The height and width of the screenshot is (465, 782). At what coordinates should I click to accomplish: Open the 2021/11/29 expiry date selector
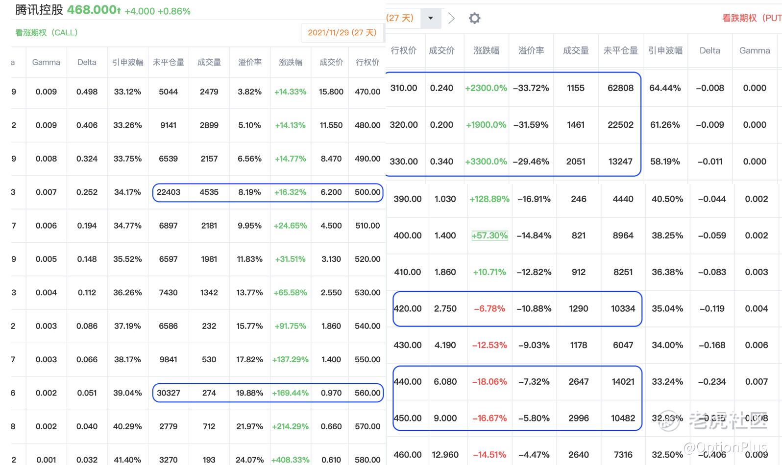[x=342, y=33]
